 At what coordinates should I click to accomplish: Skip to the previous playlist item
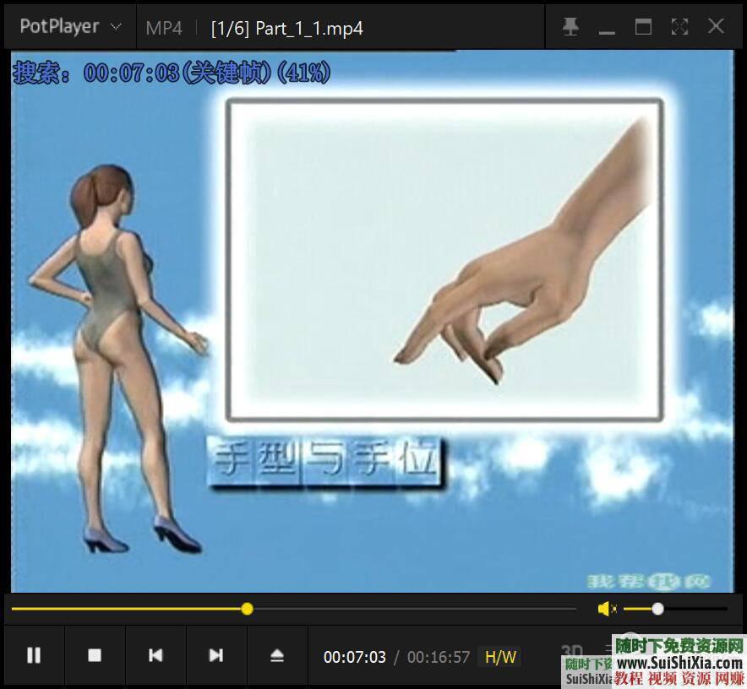[x=155, y=655]
